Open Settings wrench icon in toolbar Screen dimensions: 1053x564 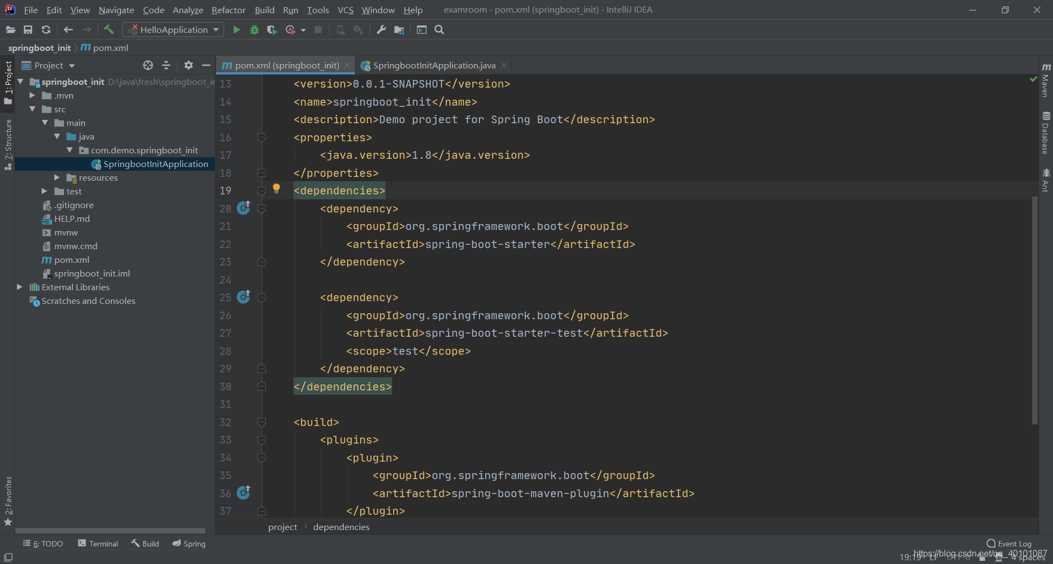tap(381, 30)
